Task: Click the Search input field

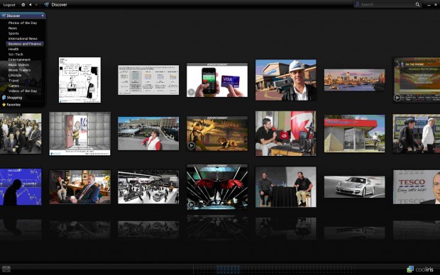Action: [387, 4]
